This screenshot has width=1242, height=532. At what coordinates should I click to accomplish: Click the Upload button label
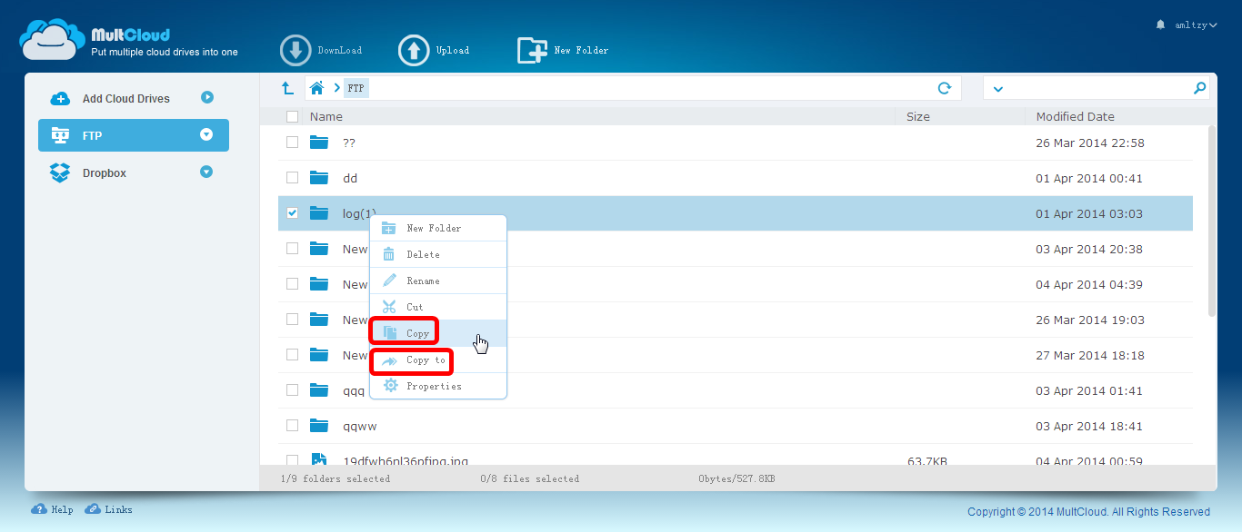(x=453, y=51)
